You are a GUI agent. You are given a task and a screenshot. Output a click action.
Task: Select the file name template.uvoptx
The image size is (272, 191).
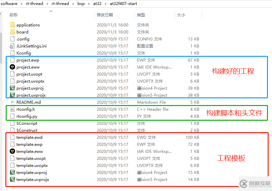[x=32, y=166]
